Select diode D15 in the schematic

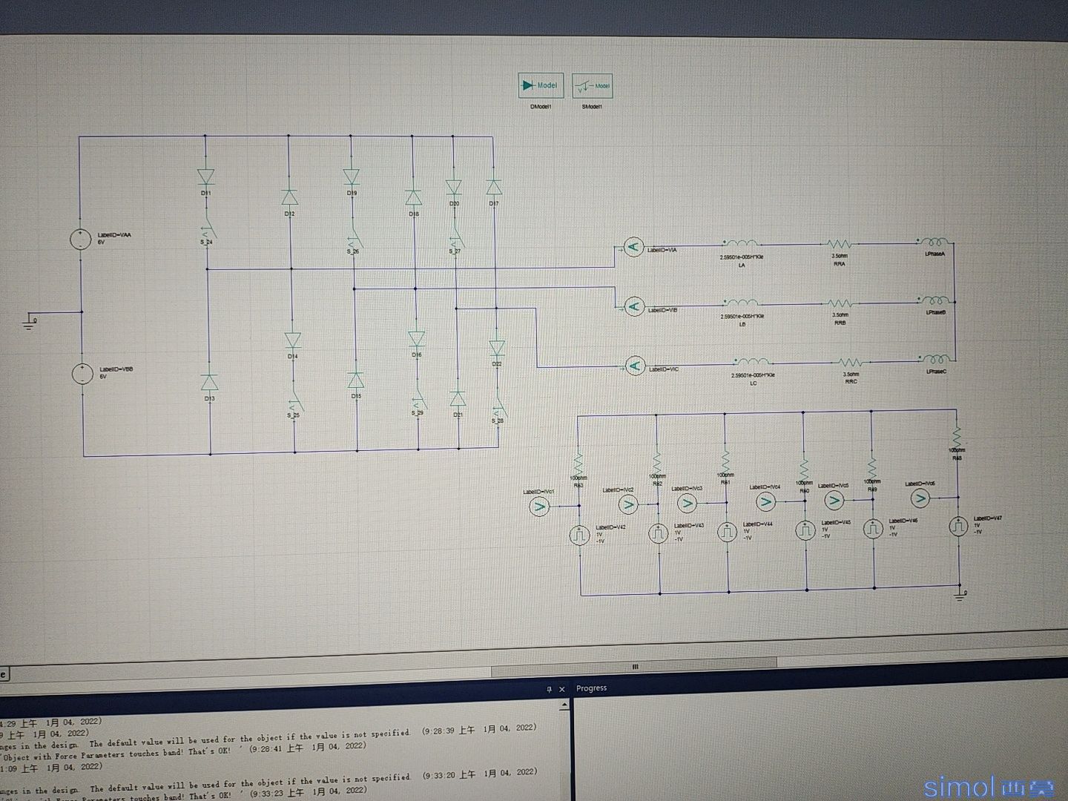pos(356,380)
